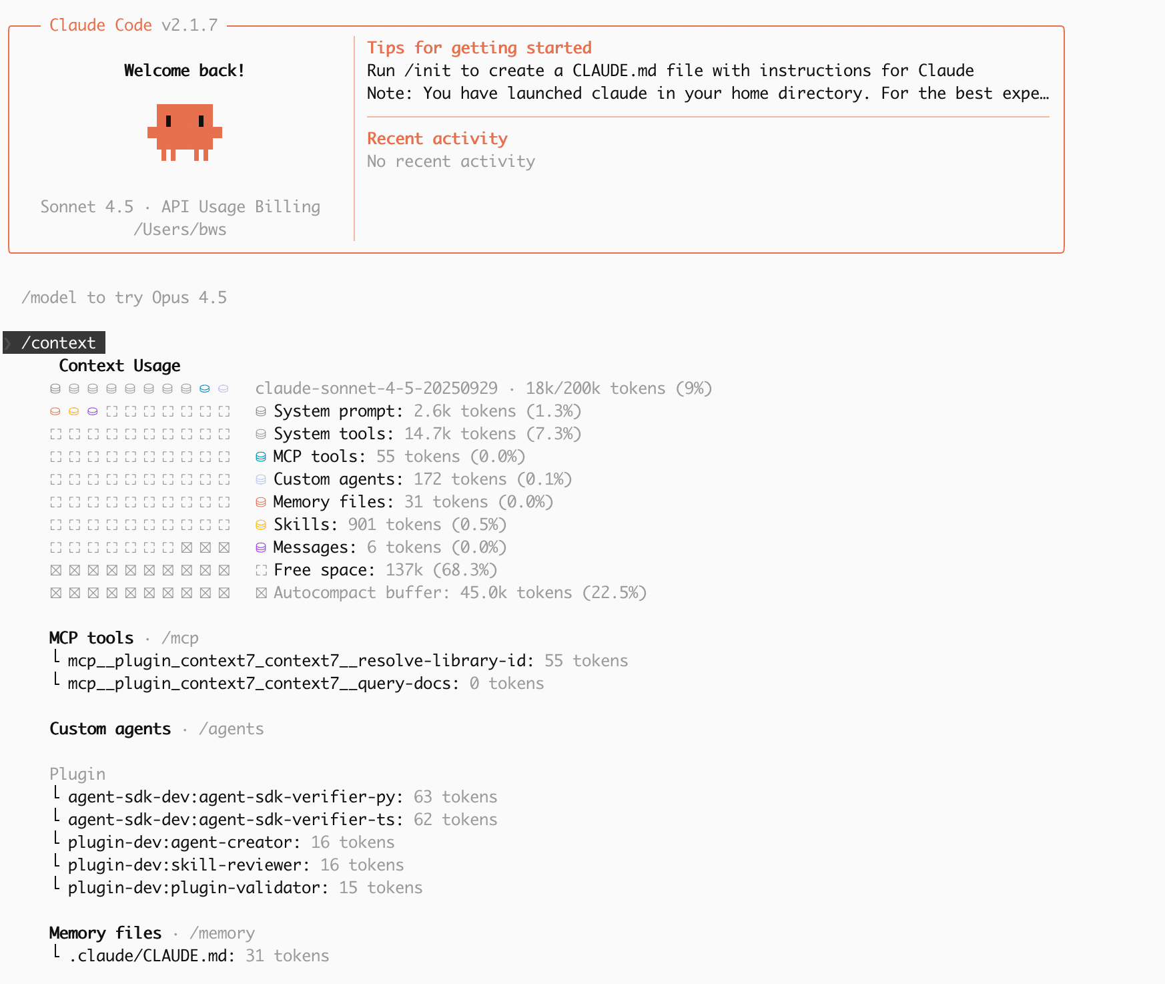This screenshot has width=1165, height=984.
Task: Click the System prompt legend icon
Action: (x=261, y=411)
